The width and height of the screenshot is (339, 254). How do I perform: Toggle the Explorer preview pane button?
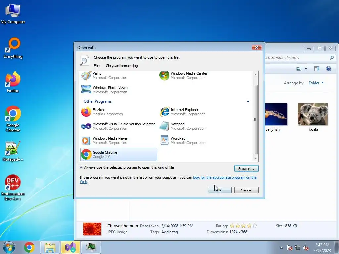pyautogui.click(x=317, y=69)
